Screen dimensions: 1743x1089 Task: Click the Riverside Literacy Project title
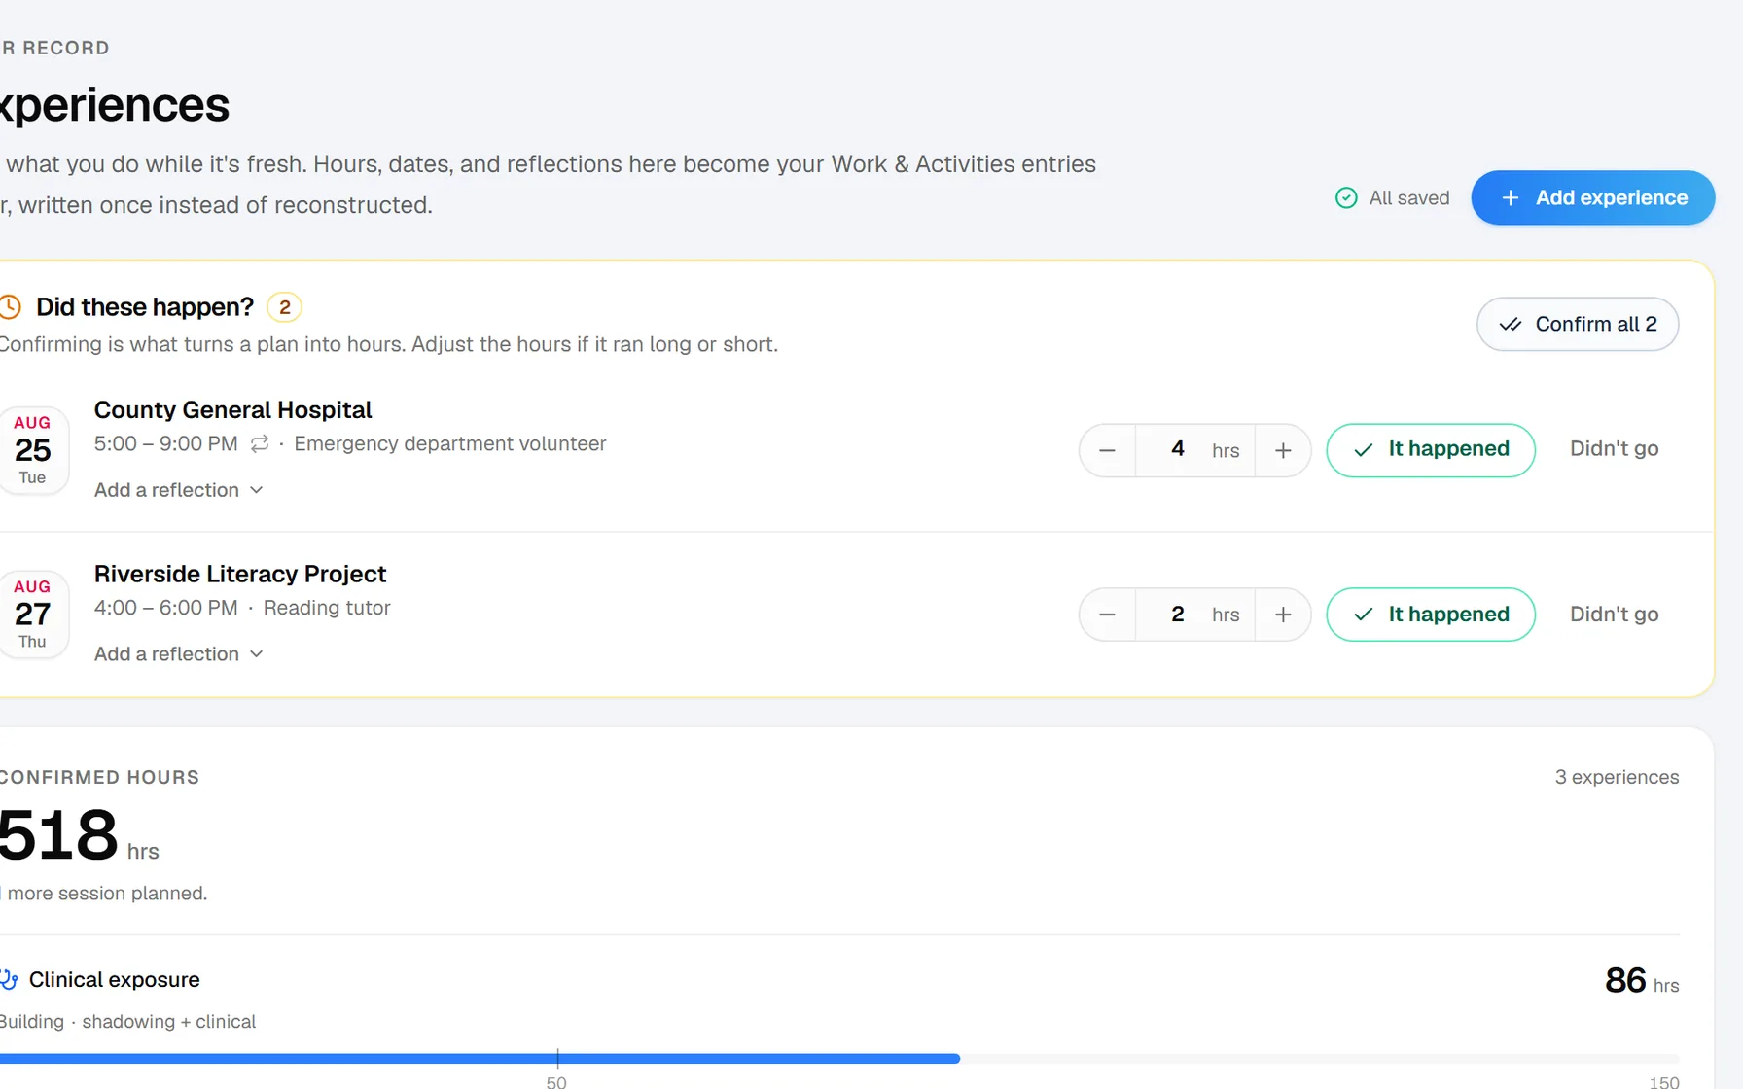click(x=240, y=575)
